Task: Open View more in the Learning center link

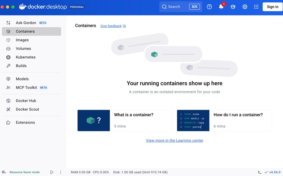Action: coord(174,140)
